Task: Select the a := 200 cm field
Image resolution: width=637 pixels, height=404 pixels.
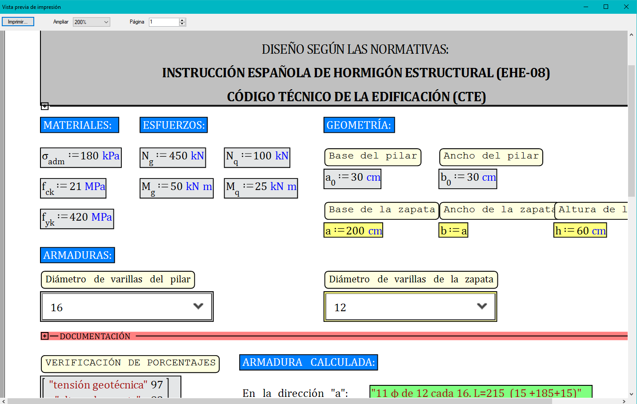Action: pyautogui.click(x=353, y=230)
